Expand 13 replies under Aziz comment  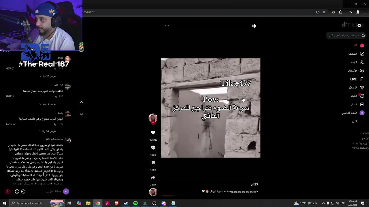point(48,131)
